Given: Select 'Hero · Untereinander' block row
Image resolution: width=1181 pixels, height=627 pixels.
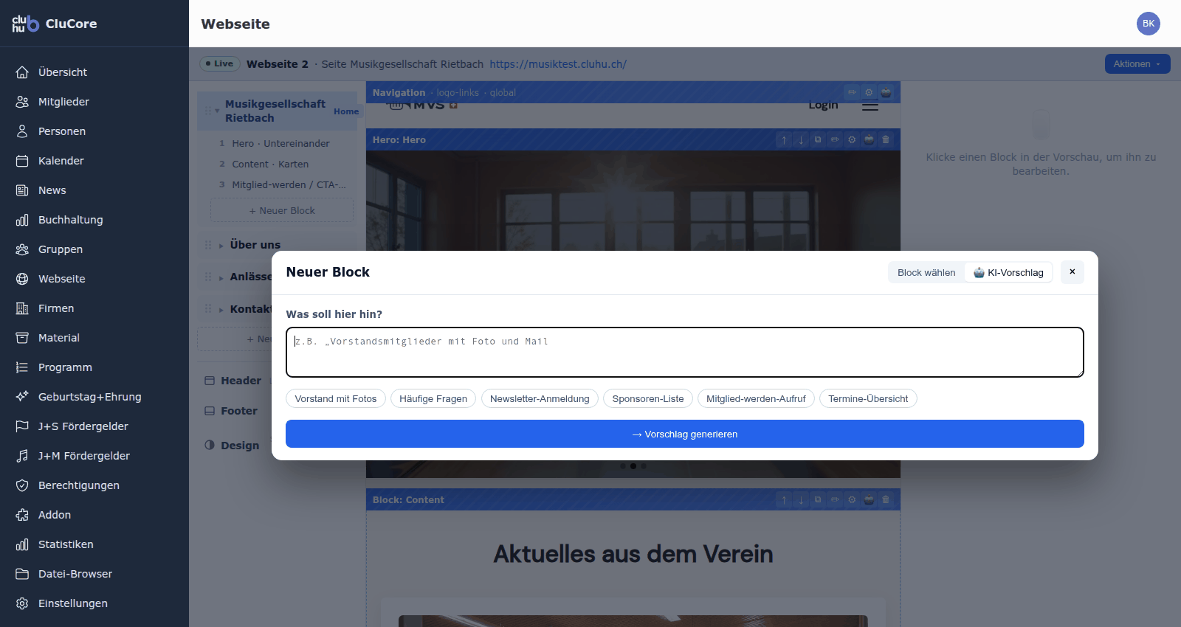Looking at the screenshot, I should point(280,144).
